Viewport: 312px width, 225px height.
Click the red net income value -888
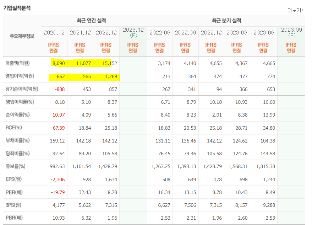[x=60, y=89]
